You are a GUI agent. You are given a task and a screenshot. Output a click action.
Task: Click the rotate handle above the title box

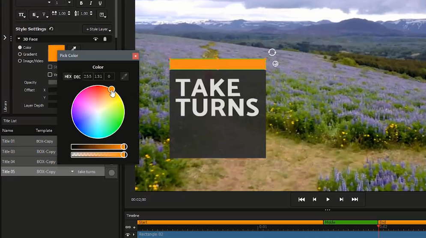272,52
